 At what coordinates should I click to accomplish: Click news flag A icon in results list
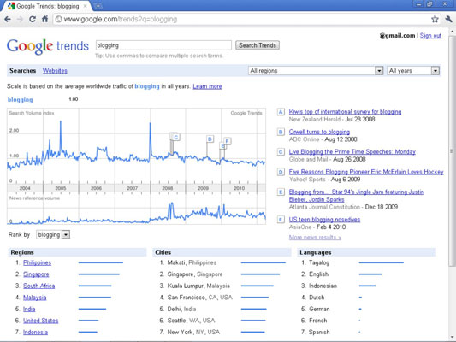click(x=281, y=112)
